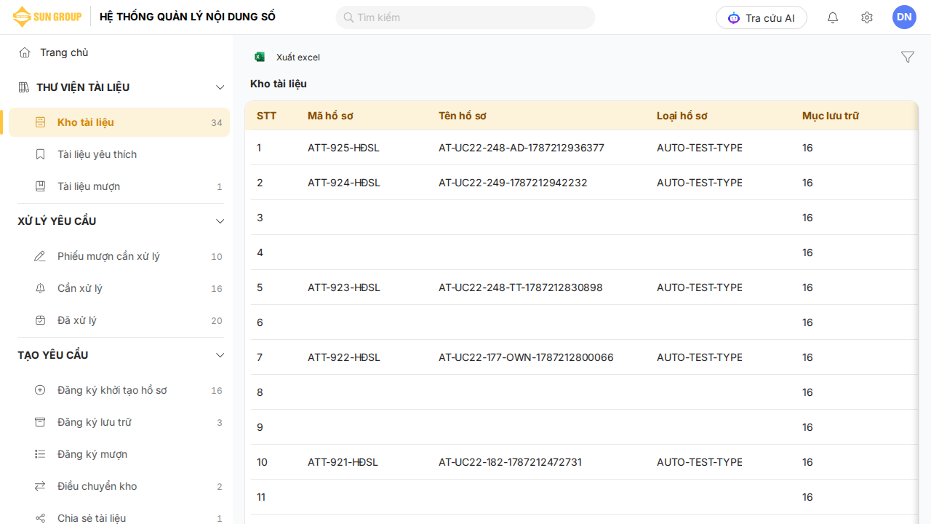Click the pencil icon beside Phiếu mượn cần xử lý

click(x=41, y=256)
